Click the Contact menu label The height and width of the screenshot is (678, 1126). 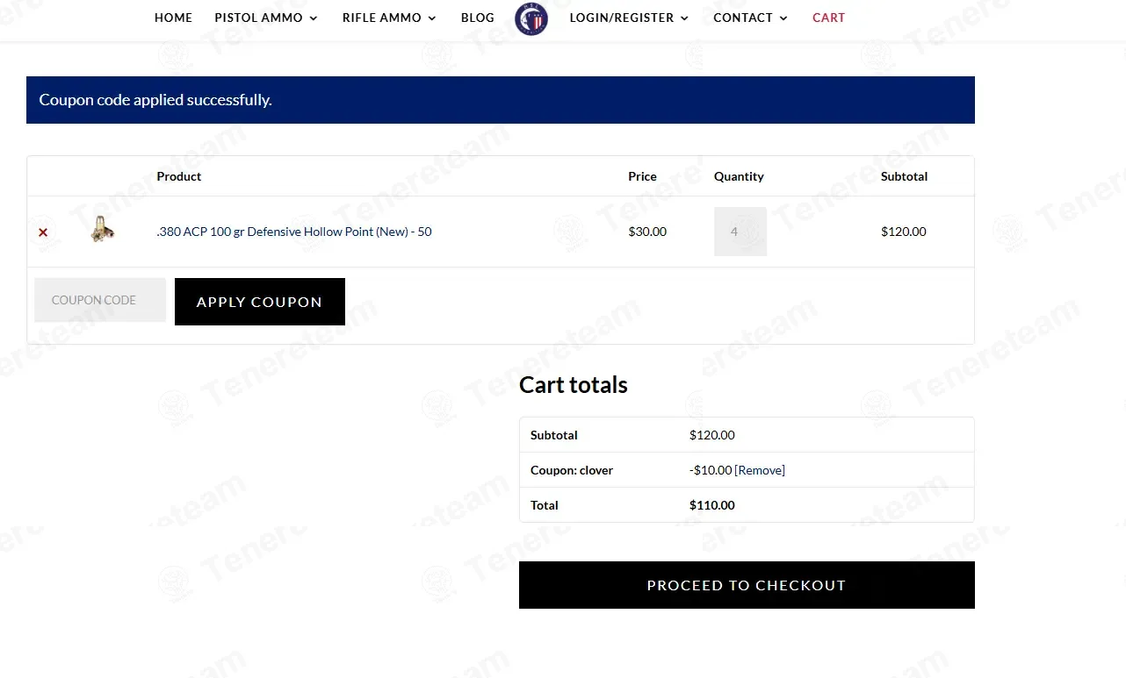(x=742, y=18)
